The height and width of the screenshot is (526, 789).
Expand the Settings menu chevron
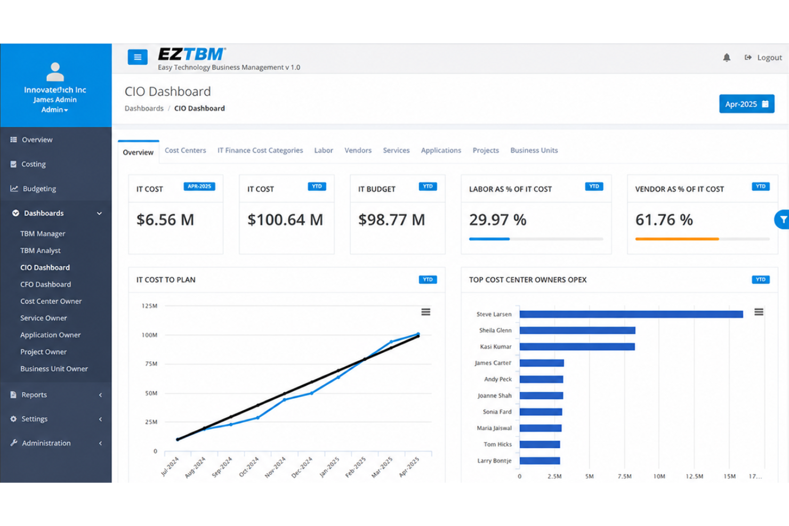coord(100,419)
